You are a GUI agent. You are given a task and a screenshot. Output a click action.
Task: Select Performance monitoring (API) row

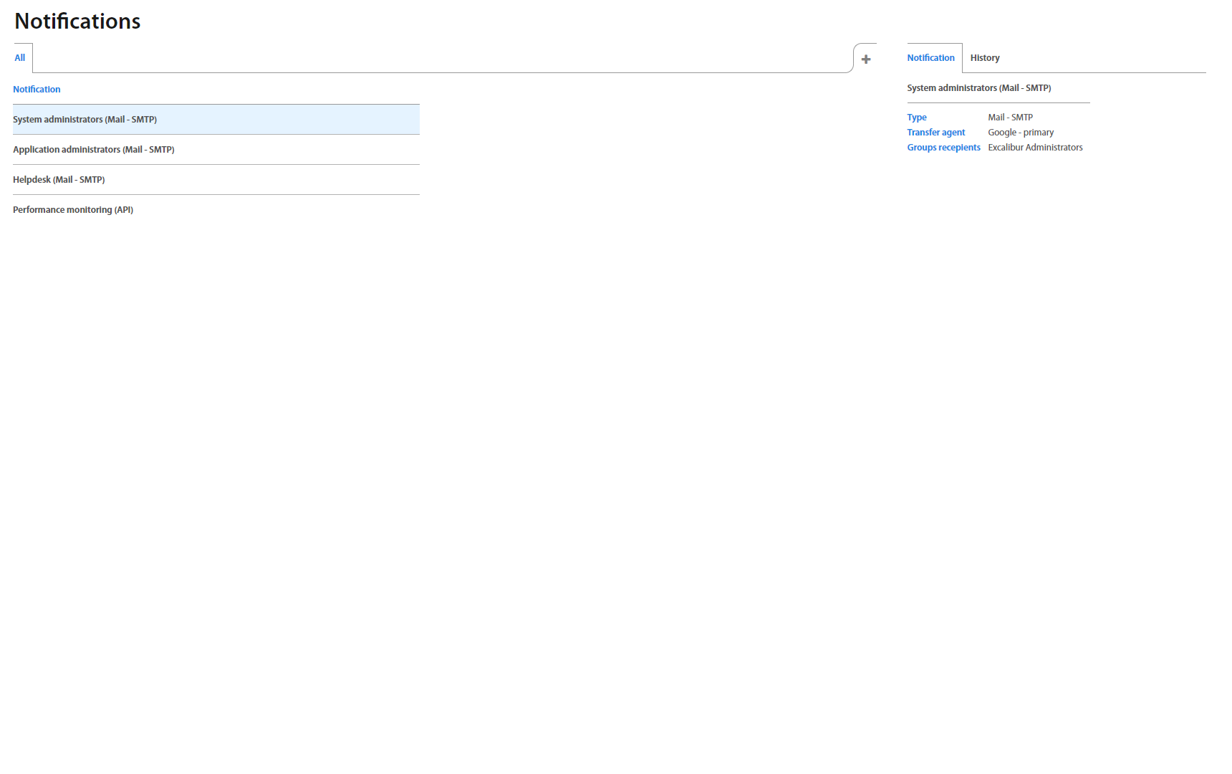(73, 210)
